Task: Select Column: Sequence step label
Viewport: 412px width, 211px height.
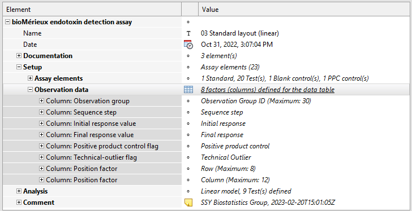Action: [x=81, y=112]
